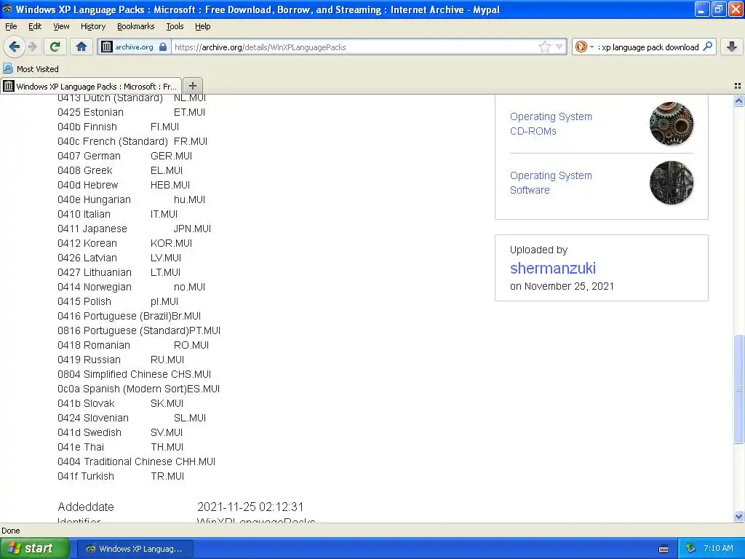Click the network tray icon
Screen dimensions: 745x559
pyautogui.click(x=690, y=549)
